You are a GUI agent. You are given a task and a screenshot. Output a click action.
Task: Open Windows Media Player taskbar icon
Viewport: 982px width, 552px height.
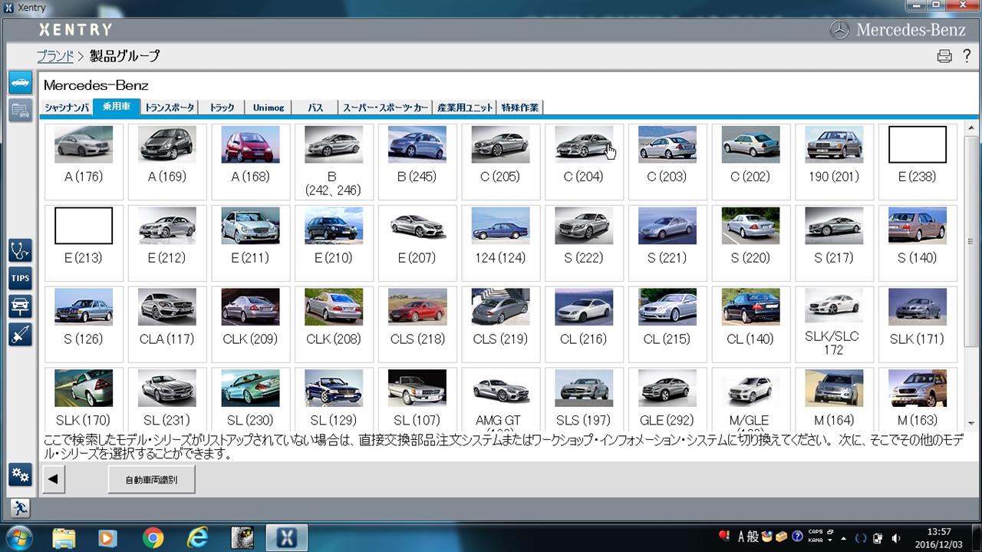(x=108, y=537)
